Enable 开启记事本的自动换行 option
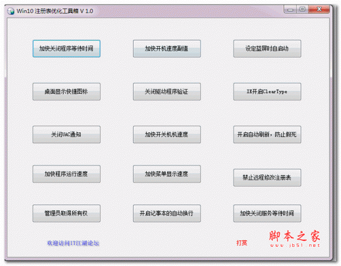Viewport: 341px width, 266px height. click(x=167, y=213)
